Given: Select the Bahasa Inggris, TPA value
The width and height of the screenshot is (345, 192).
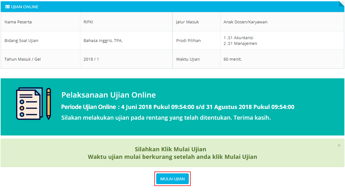Looking at the screenshot, I should coord(103,40).
